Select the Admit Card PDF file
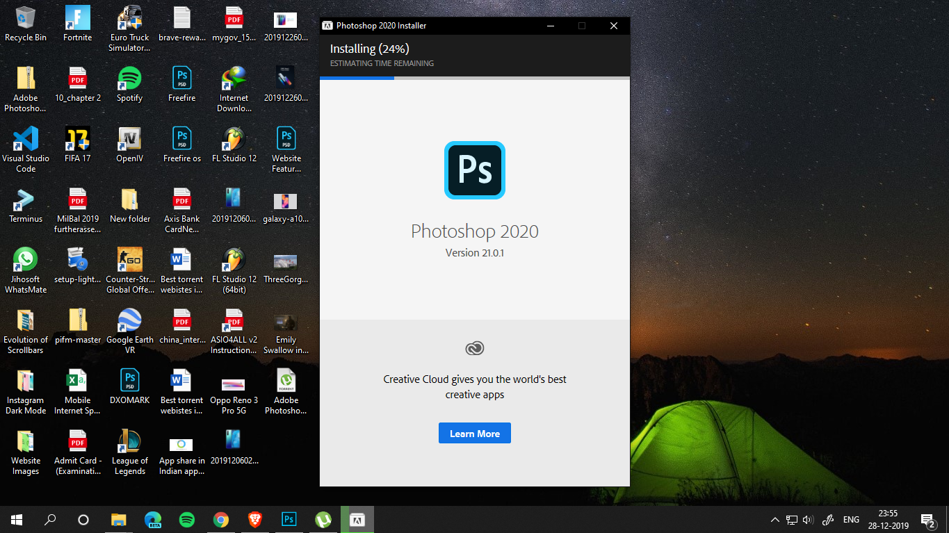 (77, 452)
